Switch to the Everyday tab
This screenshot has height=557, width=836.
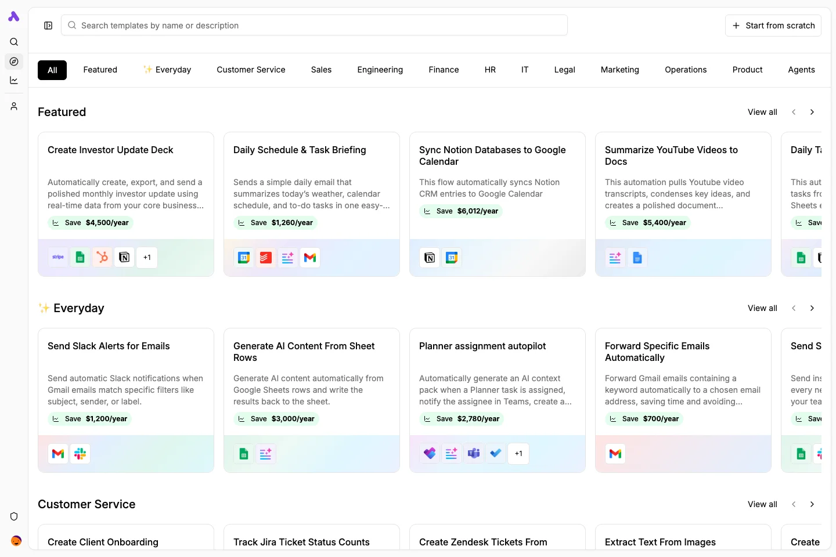(x=167, y=70)
